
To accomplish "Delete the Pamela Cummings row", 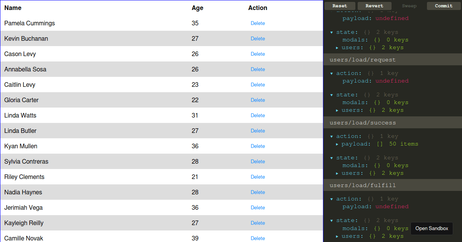I will pos(258,23).
